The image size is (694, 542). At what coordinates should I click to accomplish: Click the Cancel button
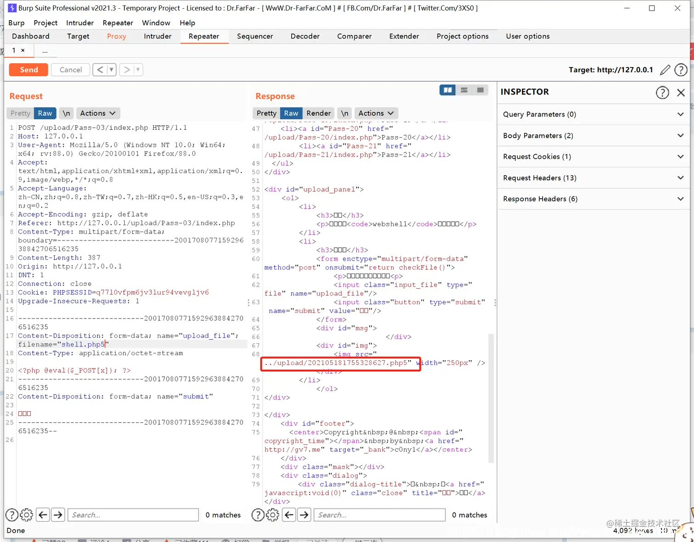pos(70,70)
